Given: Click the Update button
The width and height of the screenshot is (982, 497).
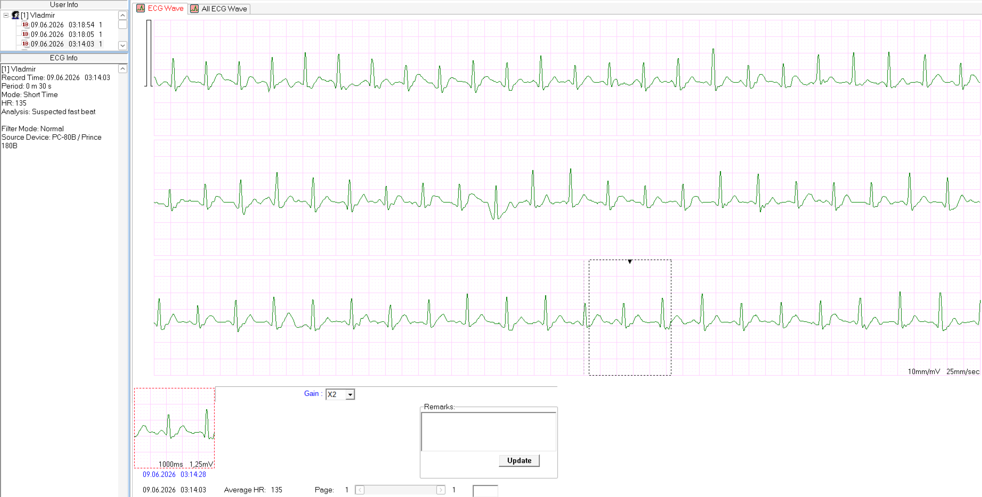Looking at the screenshot, I should pos(519,461).
